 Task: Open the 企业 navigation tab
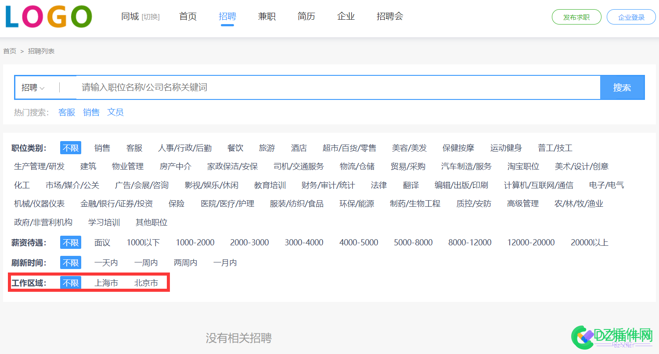[346, 17]
